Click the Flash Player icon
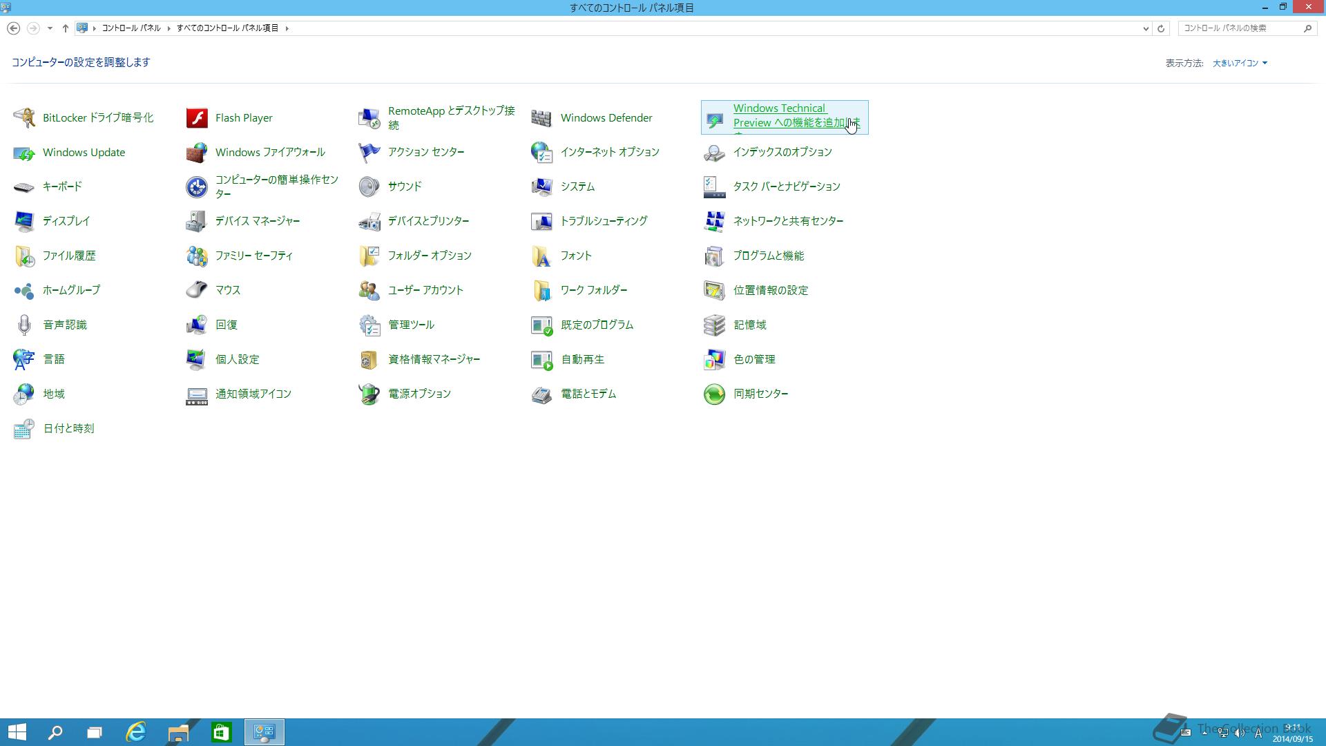 197,117
